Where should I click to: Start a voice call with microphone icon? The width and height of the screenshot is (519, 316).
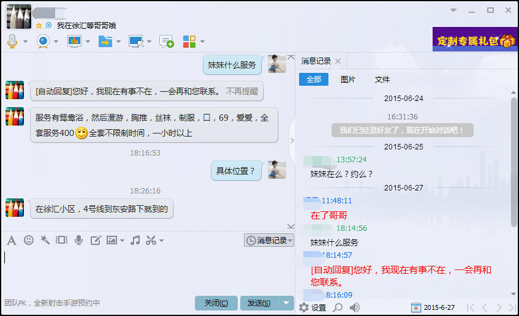click(x=12, y=42)
